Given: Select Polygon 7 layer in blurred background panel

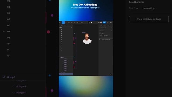Looking at the screenshot, I should (x=21, y=93).
